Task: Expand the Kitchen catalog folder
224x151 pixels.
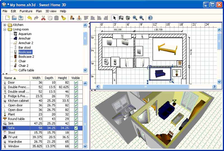Action: pos(5,25)
